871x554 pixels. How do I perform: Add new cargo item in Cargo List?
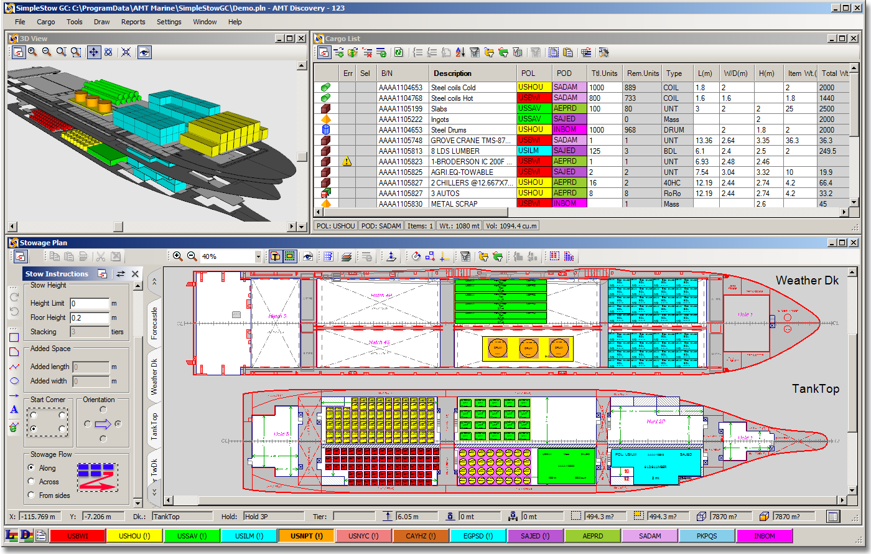click(x=338, y=52)
